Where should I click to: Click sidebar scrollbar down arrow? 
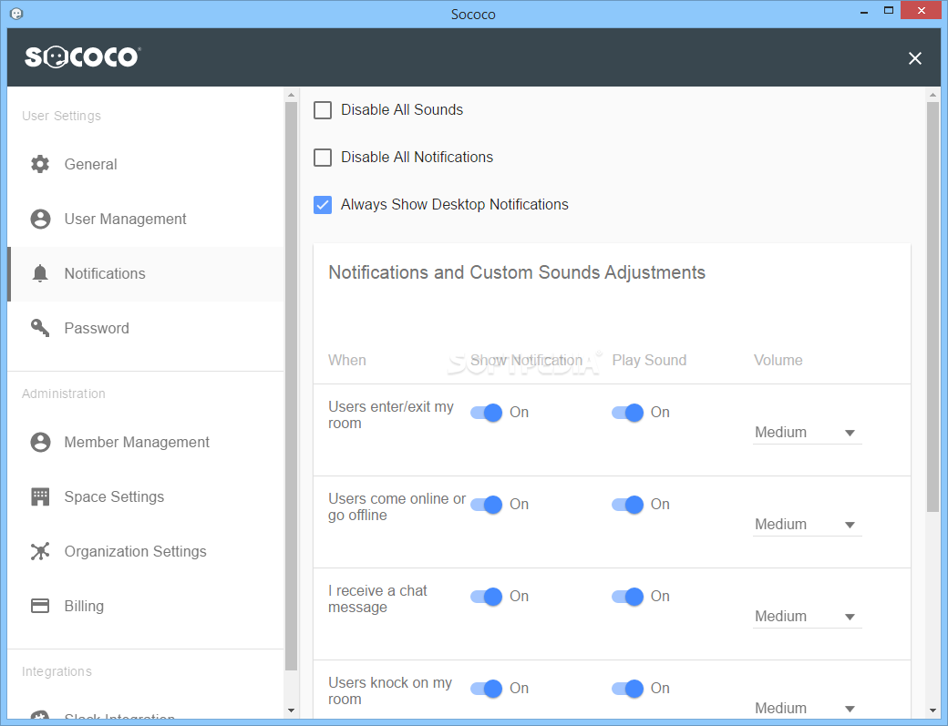click(x=291, y=711)
